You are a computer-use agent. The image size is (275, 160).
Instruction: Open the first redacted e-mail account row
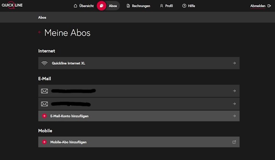pos(139,91)
